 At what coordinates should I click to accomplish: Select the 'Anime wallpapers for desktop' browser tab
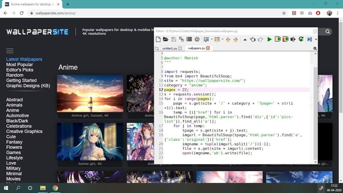coord(32,4)
